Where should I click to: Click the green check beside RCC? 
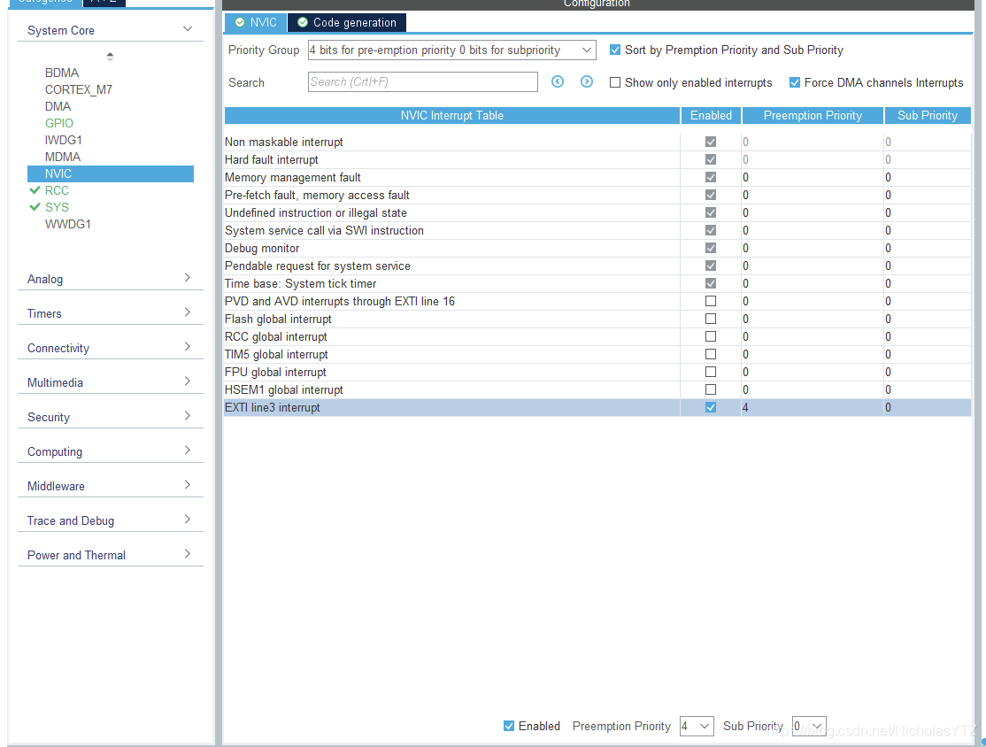tap(35, 190)
